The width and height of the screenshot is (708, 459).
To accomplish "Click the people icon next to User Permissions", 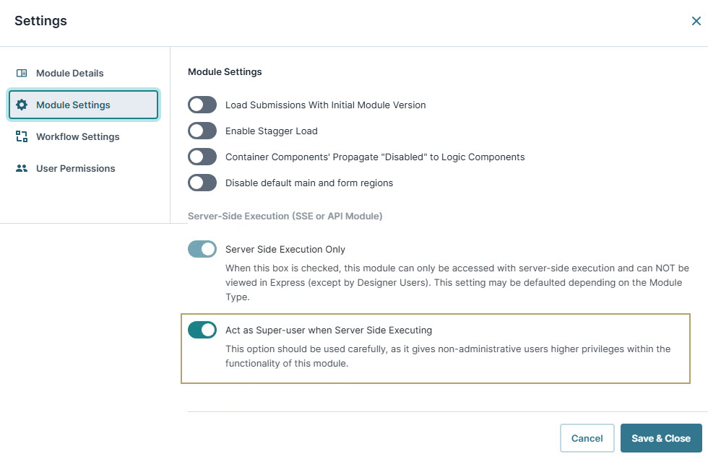I will [x=22, y=168].
